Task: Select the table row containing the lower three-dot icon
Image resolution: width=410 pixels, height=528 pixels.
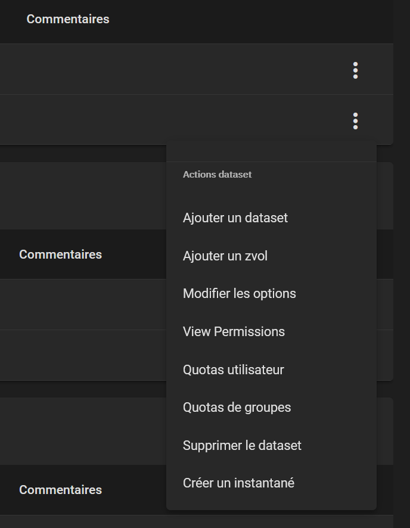Action: 197,120
